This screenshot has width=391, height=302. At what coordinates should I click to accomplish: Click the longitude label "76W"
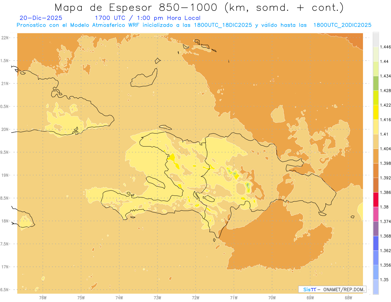click(43, 298)
